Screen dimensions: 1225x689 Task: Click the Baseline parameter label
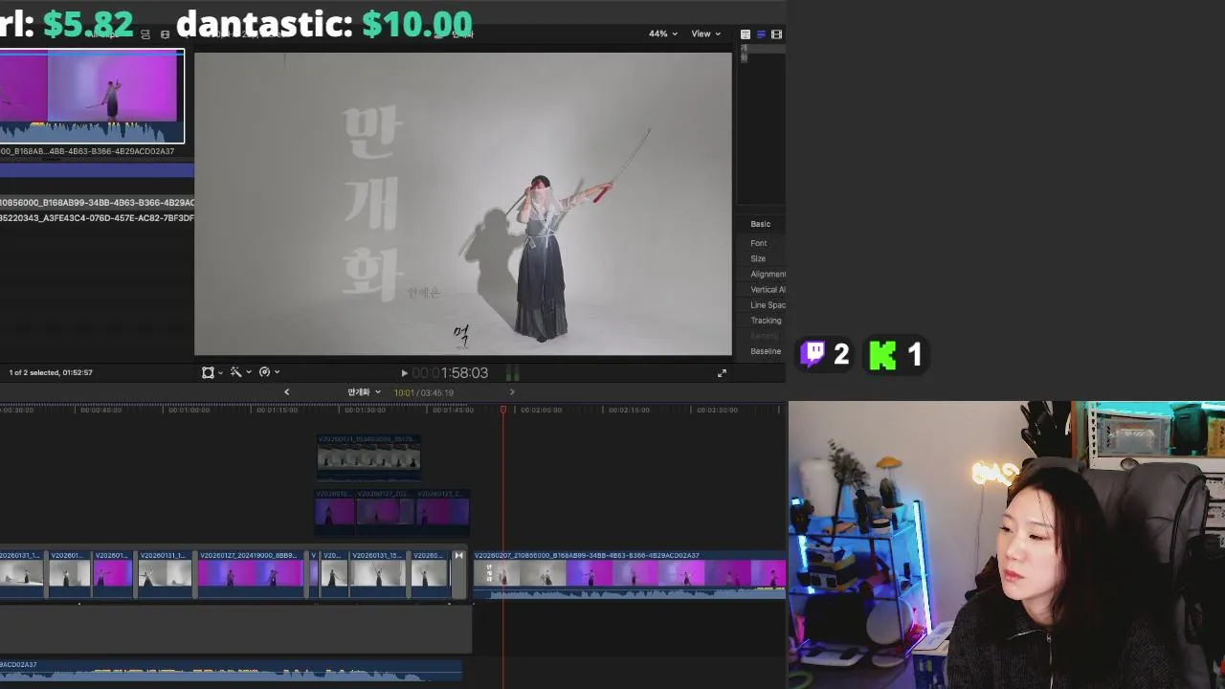[766, 351]
